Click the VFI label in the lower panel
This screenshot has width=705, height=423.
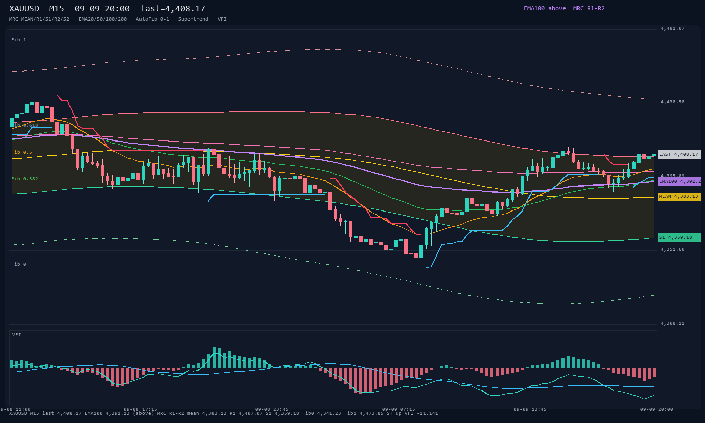17,335
